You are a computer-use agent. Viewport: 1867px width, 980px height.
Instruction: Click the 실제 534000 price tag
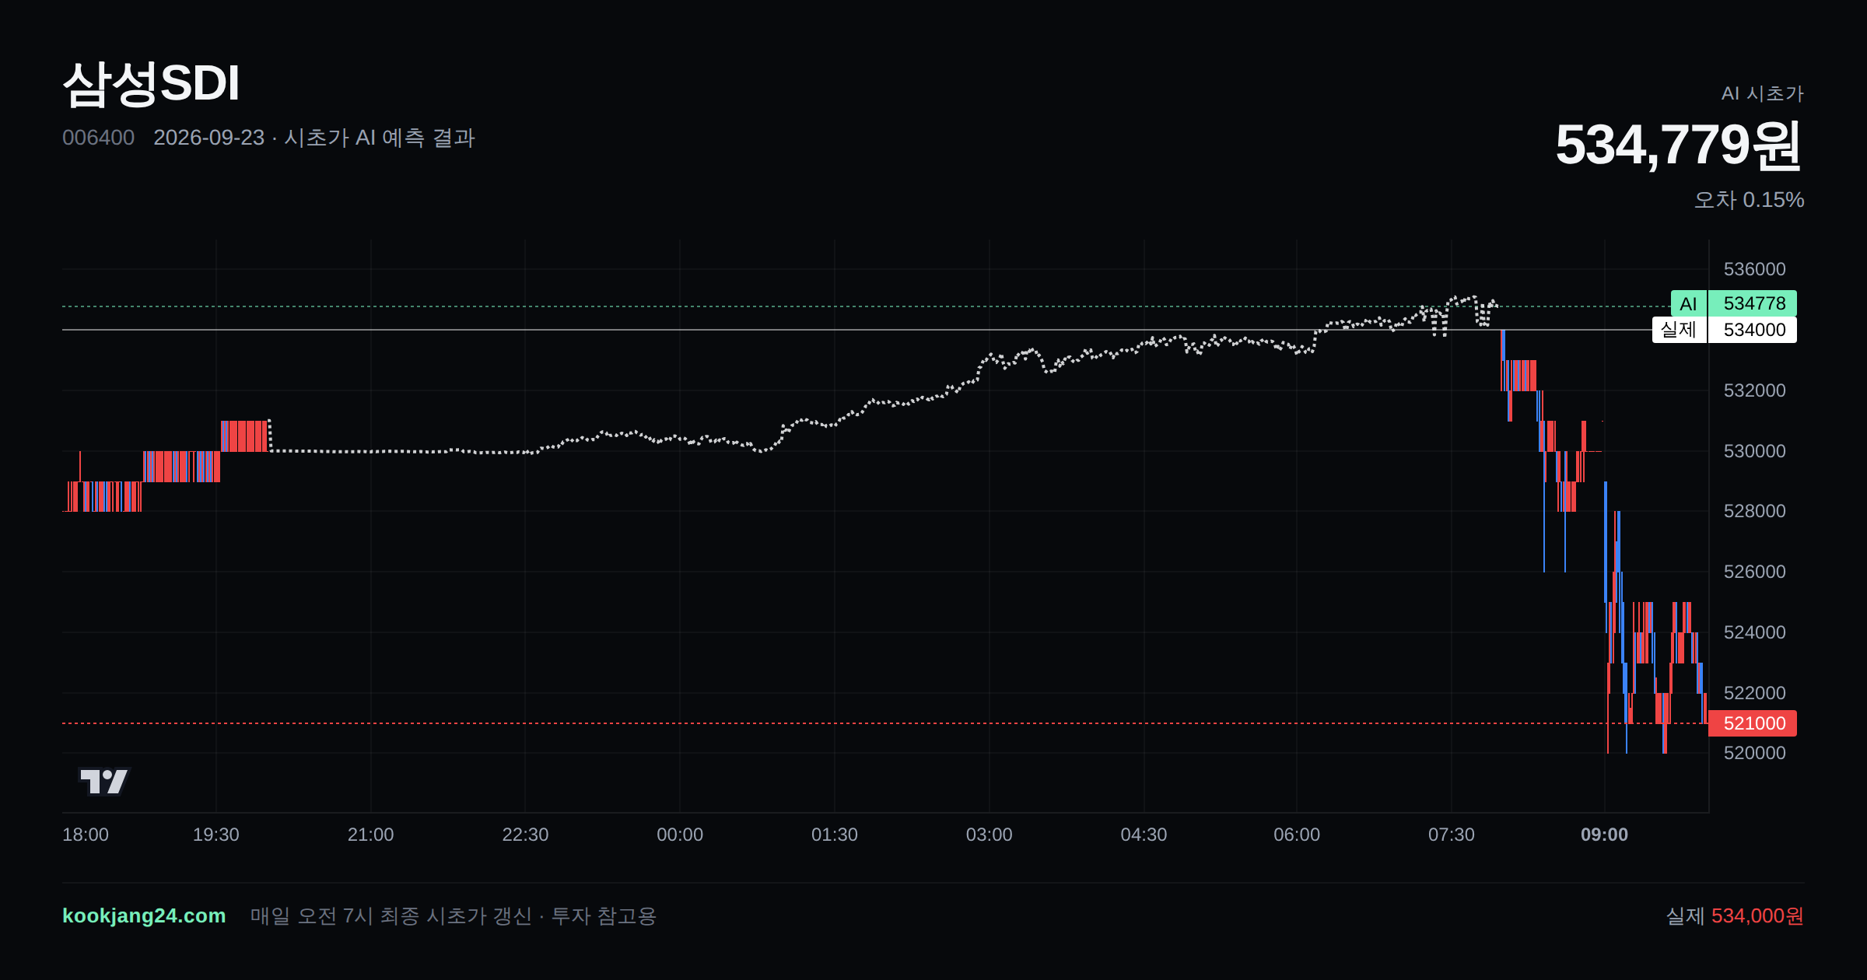coord(1725,330)
